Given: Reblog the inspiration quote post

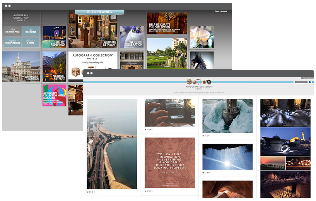Looking at the screenshot, I should pyautogui.click(x=148, y=191).
